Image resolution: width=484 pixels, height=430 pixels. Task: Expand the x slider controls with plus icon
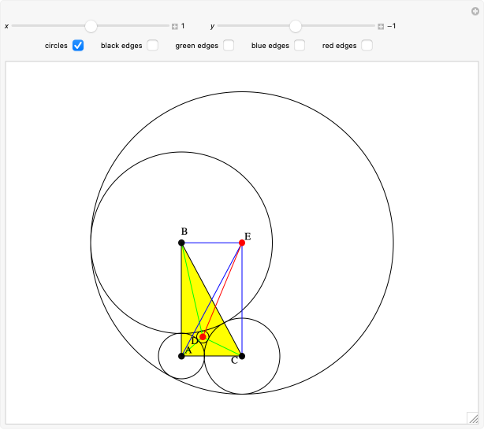(175, 26)
